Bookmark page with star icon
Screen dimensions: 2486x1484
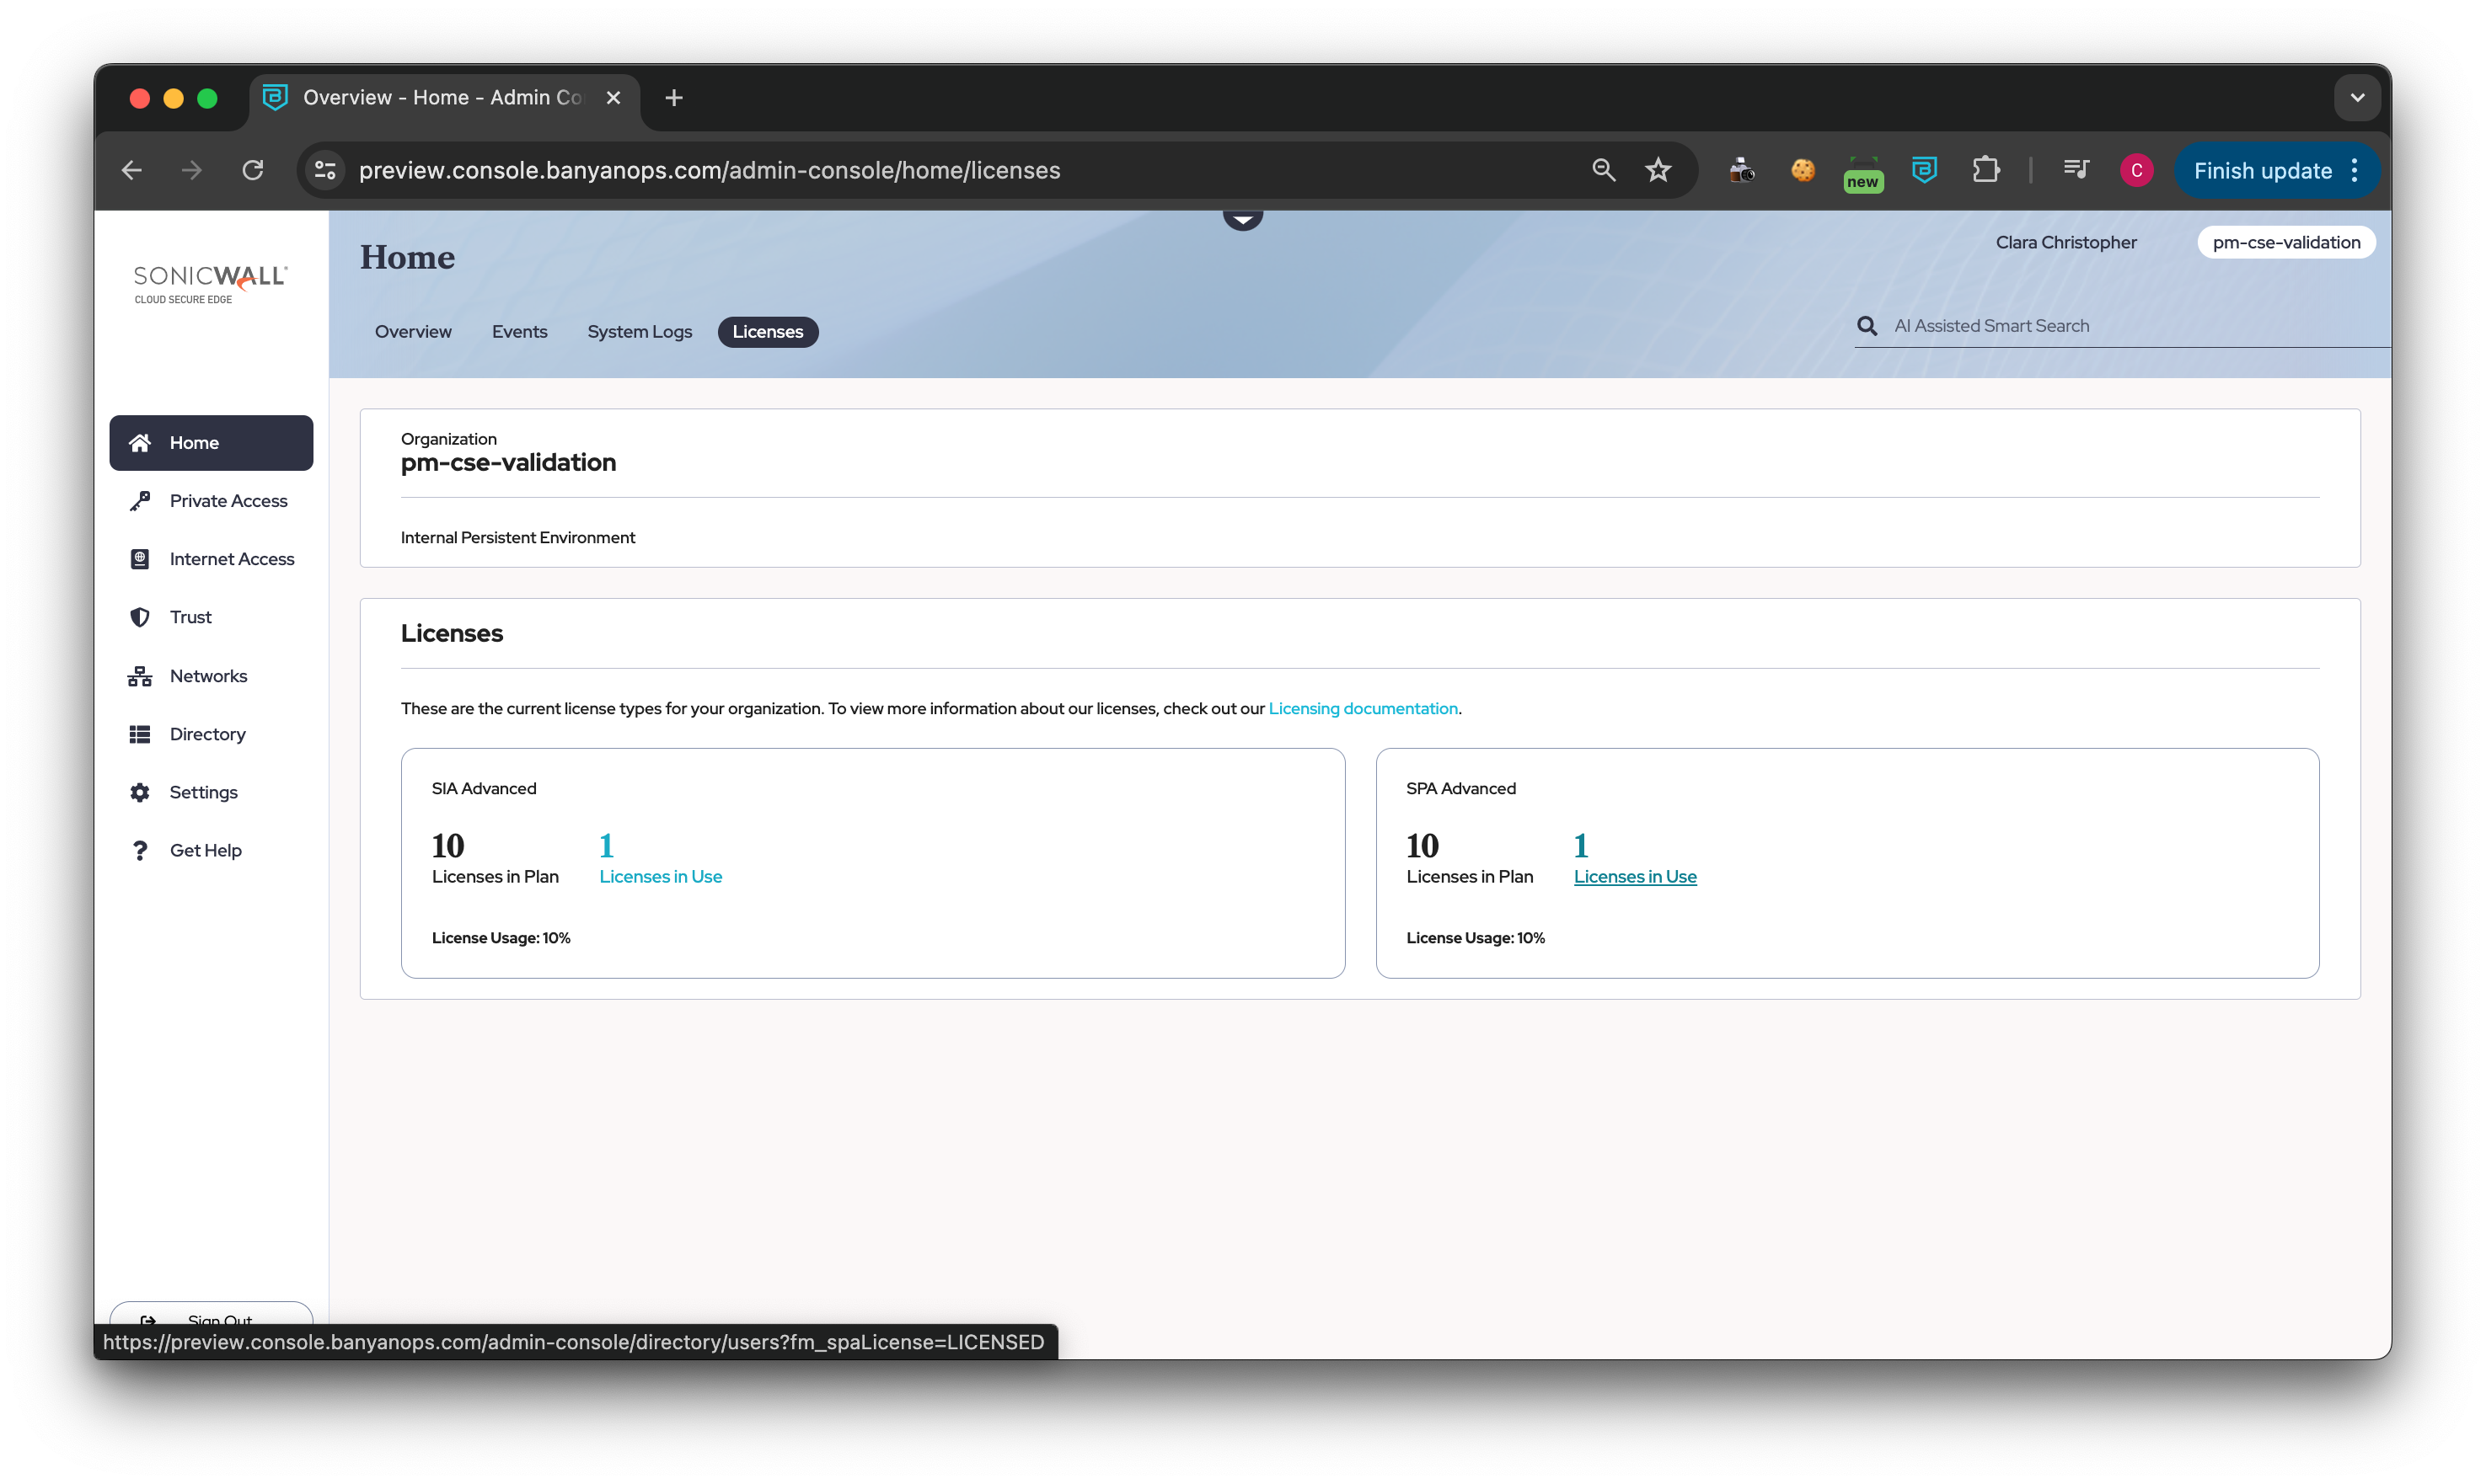(1658, 170)
